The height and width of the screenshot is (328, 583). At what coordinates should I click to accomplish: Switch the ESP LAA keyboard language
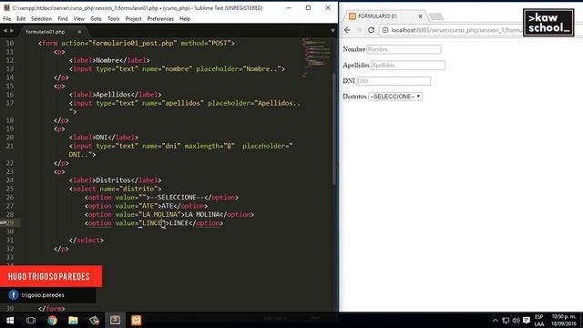point(539,320)
